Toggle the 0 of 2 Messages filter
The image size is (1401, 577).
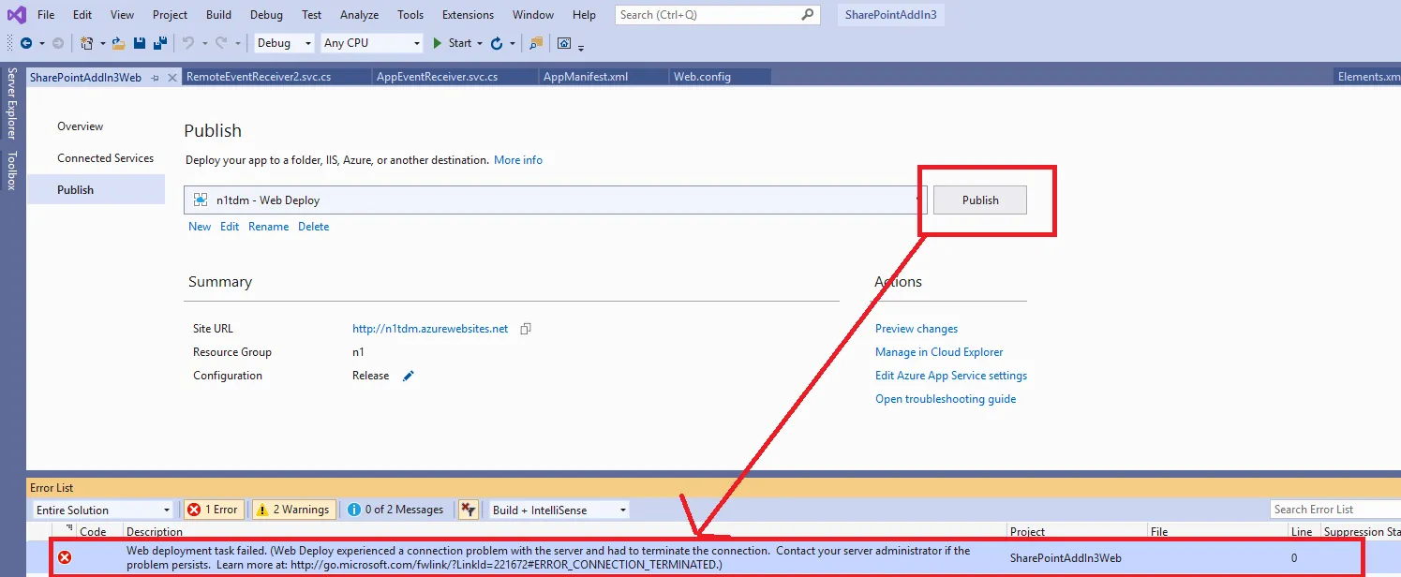tap(395, 510)
